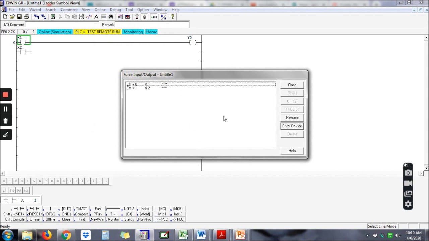Image resolution: width=429 pixels, height=241 pixels.
Task: Click the recorder trash delete icon
Action: [6, 121]
